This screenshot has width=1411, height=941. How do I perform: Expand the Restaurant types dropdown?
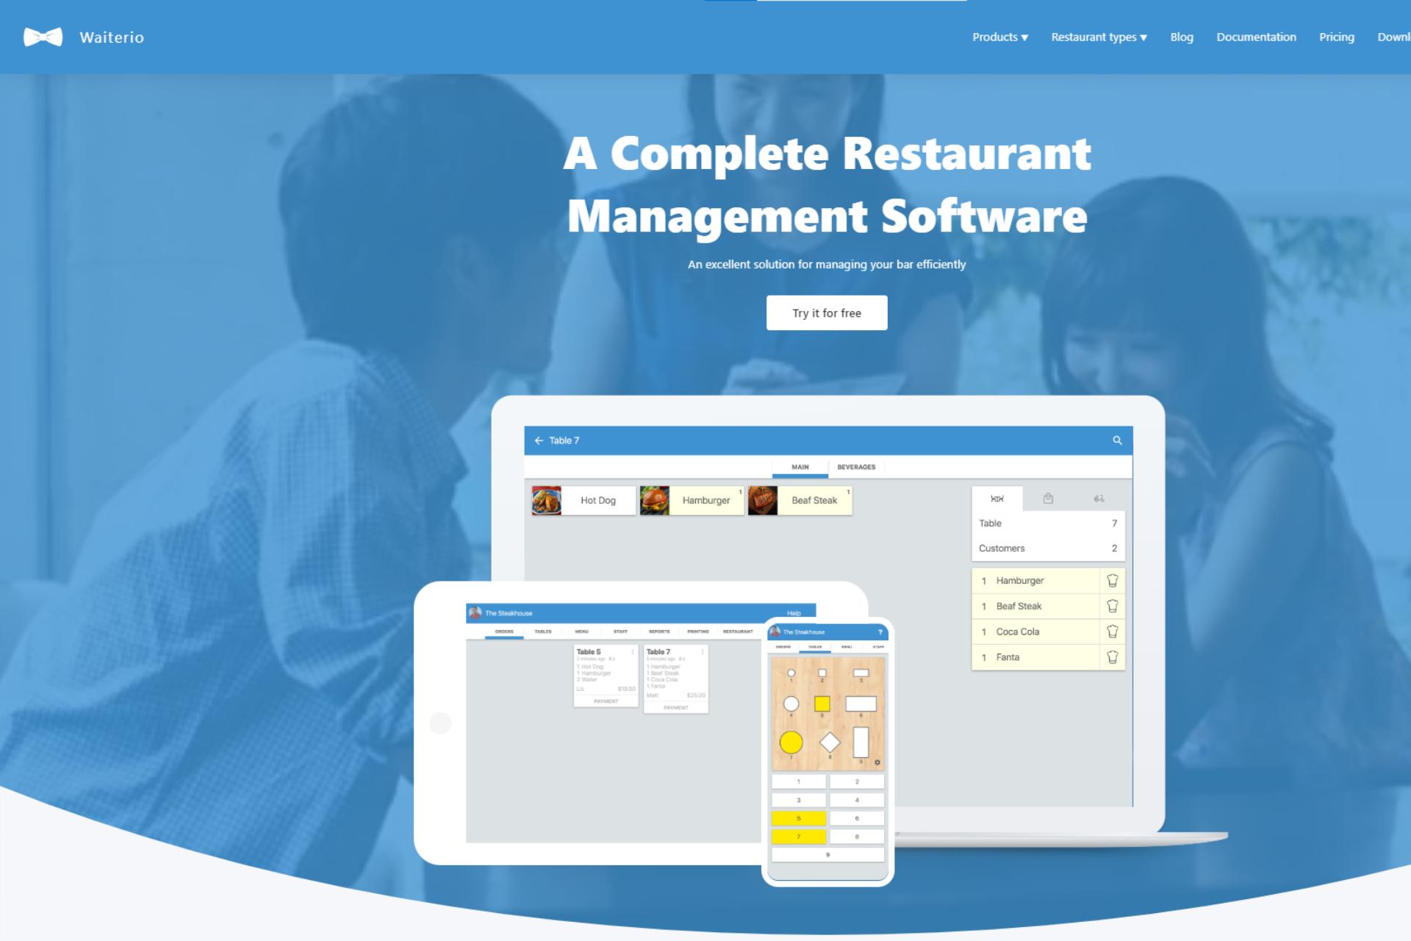pyautogui.click(x=1099, y=37)
